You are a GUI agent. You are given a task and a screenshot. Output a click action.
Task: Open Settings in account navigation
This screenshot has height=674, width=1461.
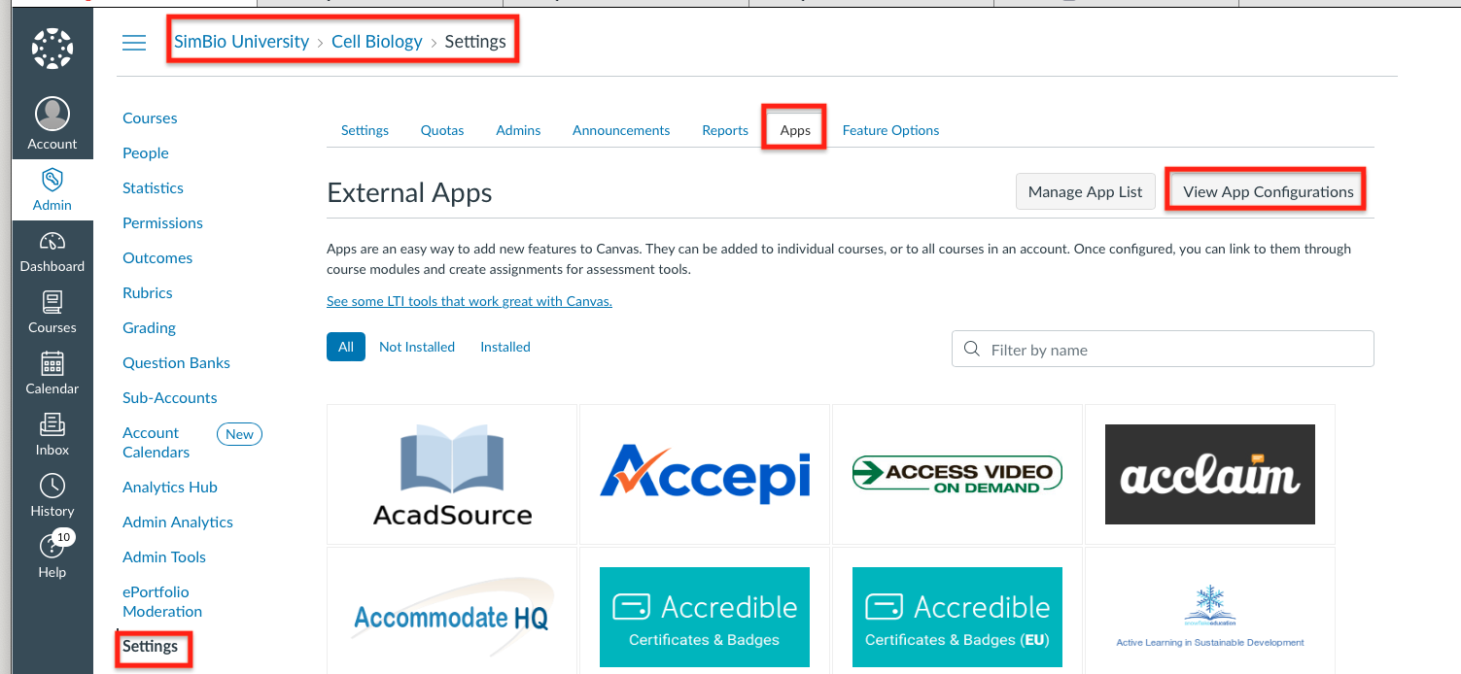click(151, 647)
